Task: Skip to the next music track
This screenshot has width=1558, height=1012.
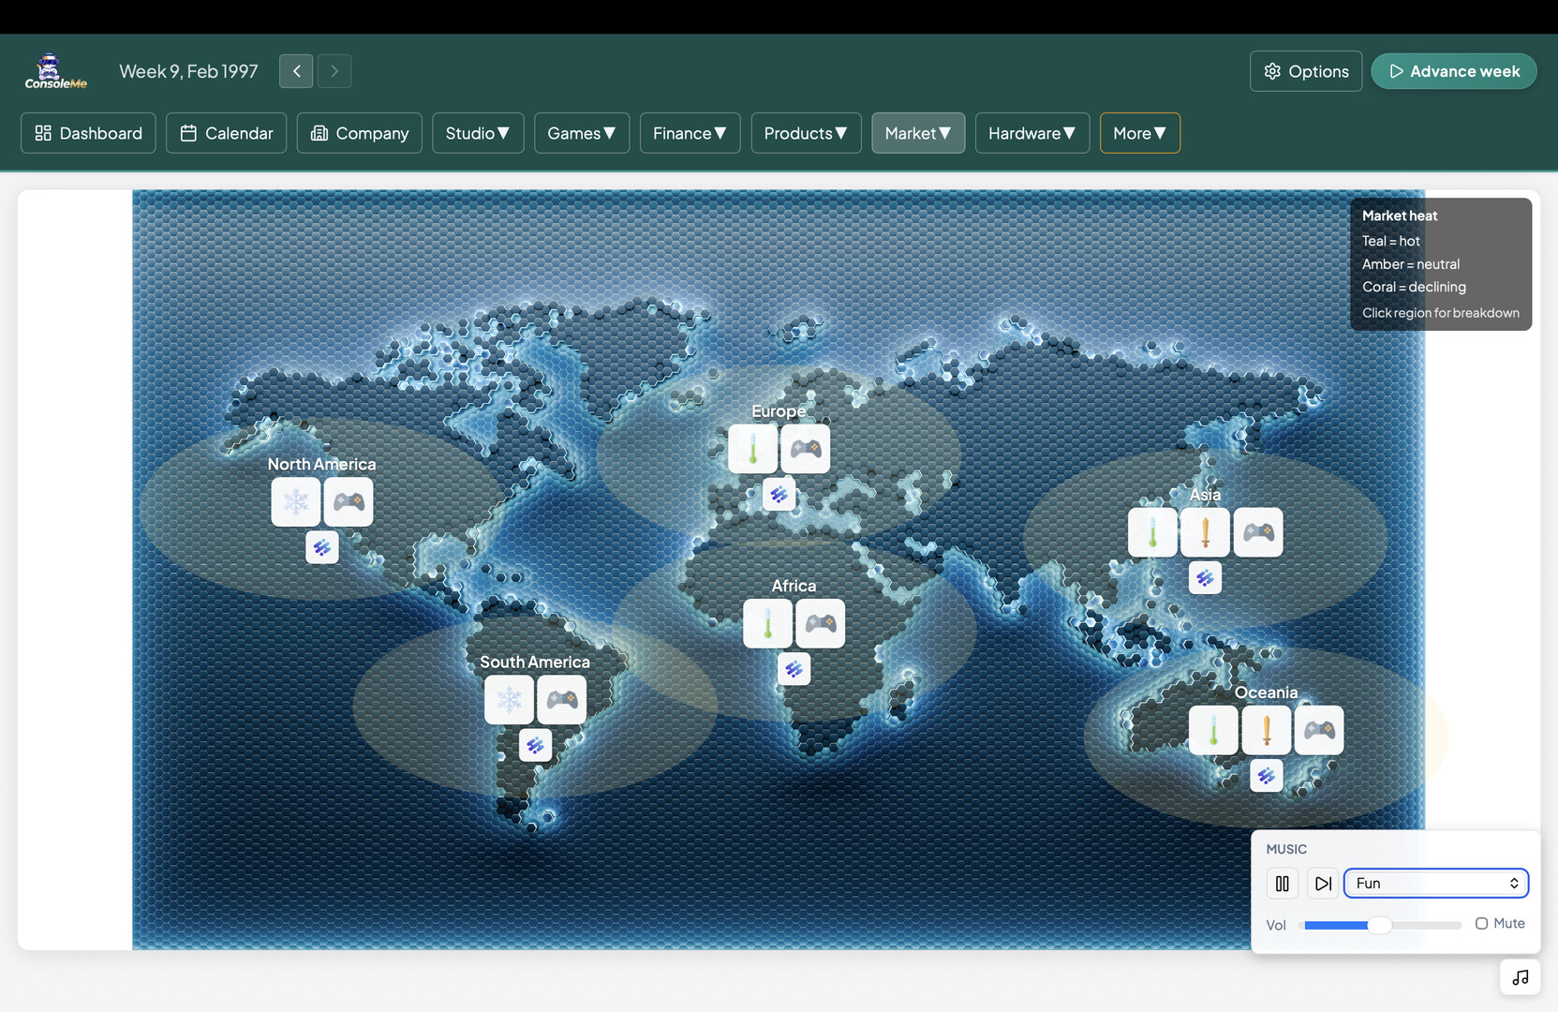Action: (x=1323, y=883)
